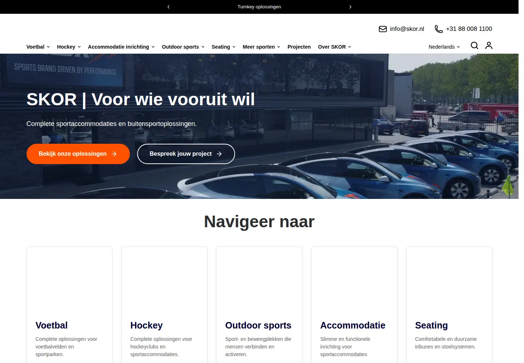Open the Seating card heading

432,325
